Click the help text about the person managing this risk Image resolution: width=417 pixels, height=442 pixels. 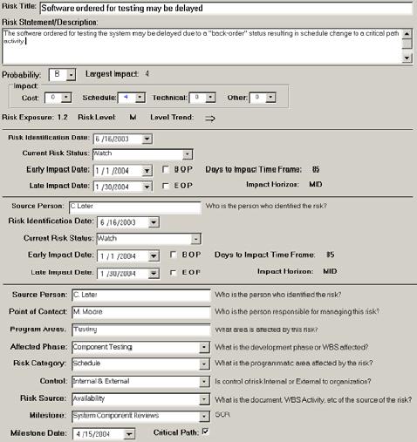coord(297,311)
